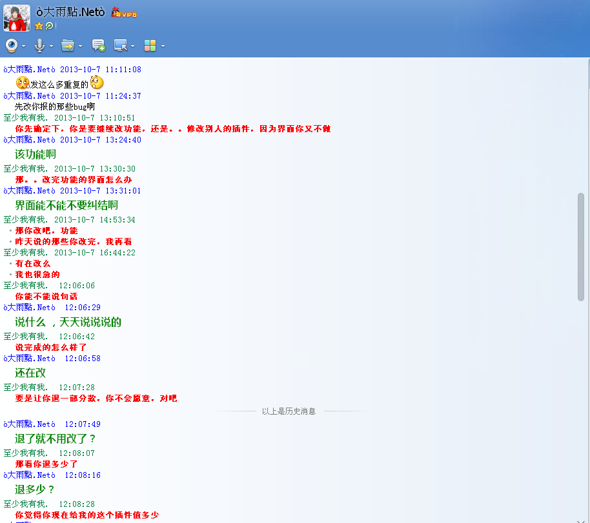Click sender line 至少我有我. 12:08:28
Viewport: 590px width, 523px height.
[49, 504]
